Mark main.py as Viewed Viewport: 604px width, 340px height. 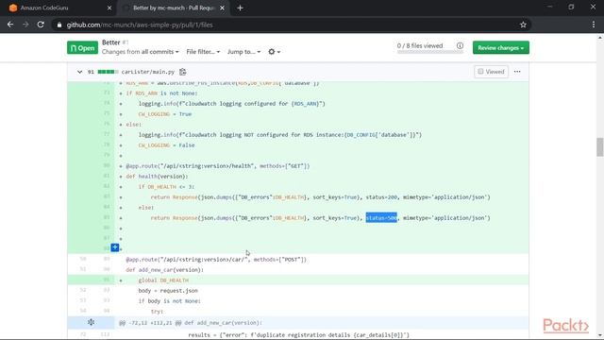click(491, 72)
